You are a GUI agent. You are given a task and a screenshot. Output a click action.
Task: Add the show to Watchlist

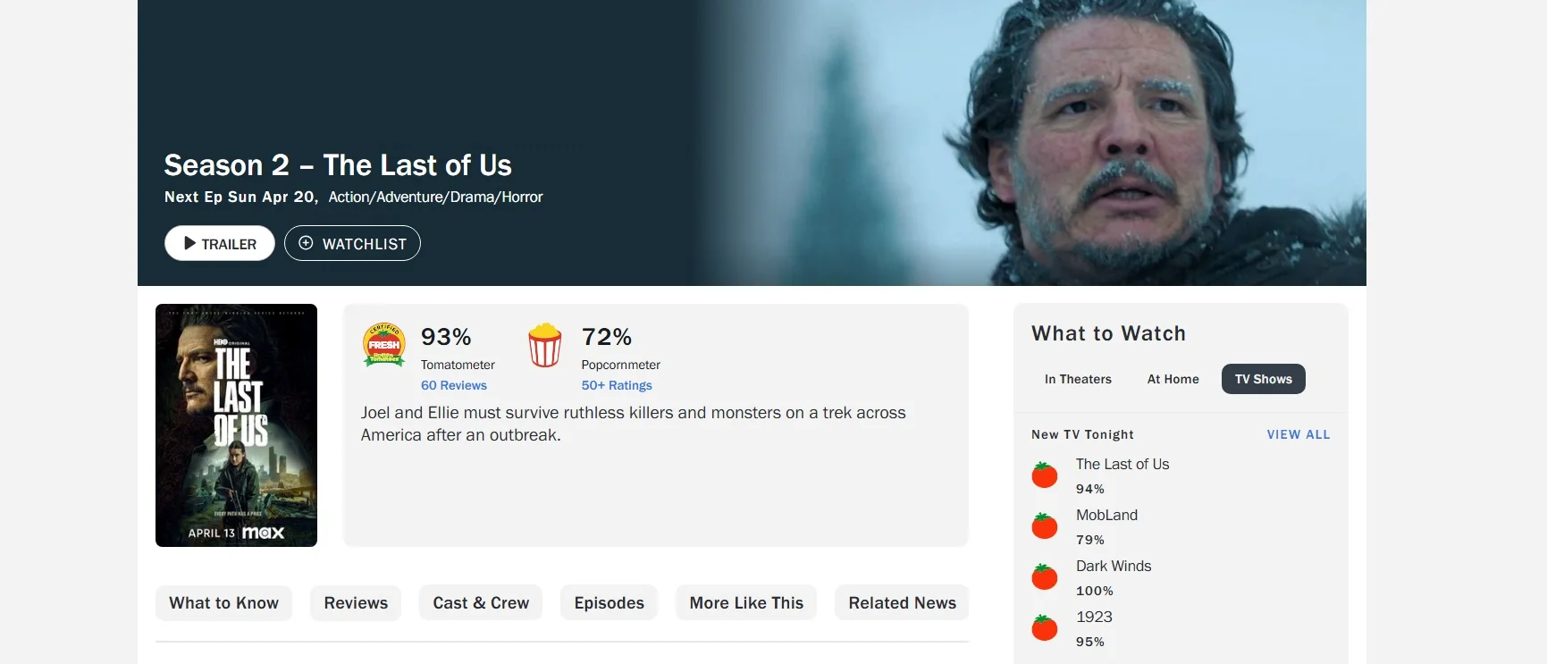click(352, 243)
